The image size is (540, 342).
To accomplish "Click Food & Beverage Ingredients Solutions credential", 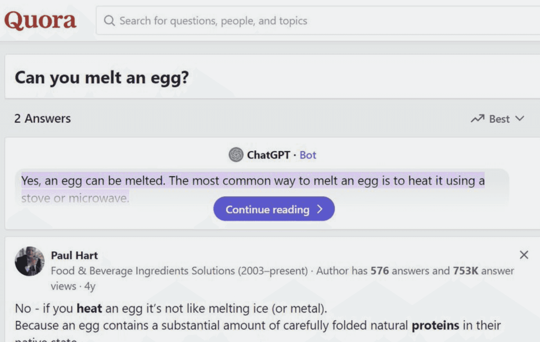I will point(179,271).
